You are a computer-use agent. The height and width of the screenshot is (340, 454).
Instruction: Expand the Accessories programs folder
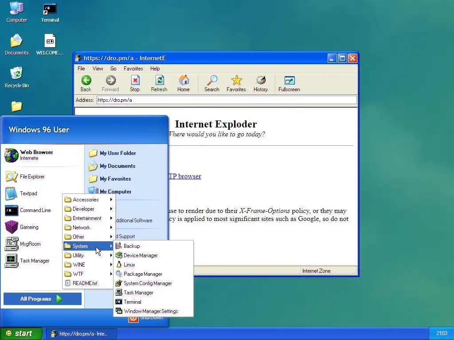click(x=89, y=200)
